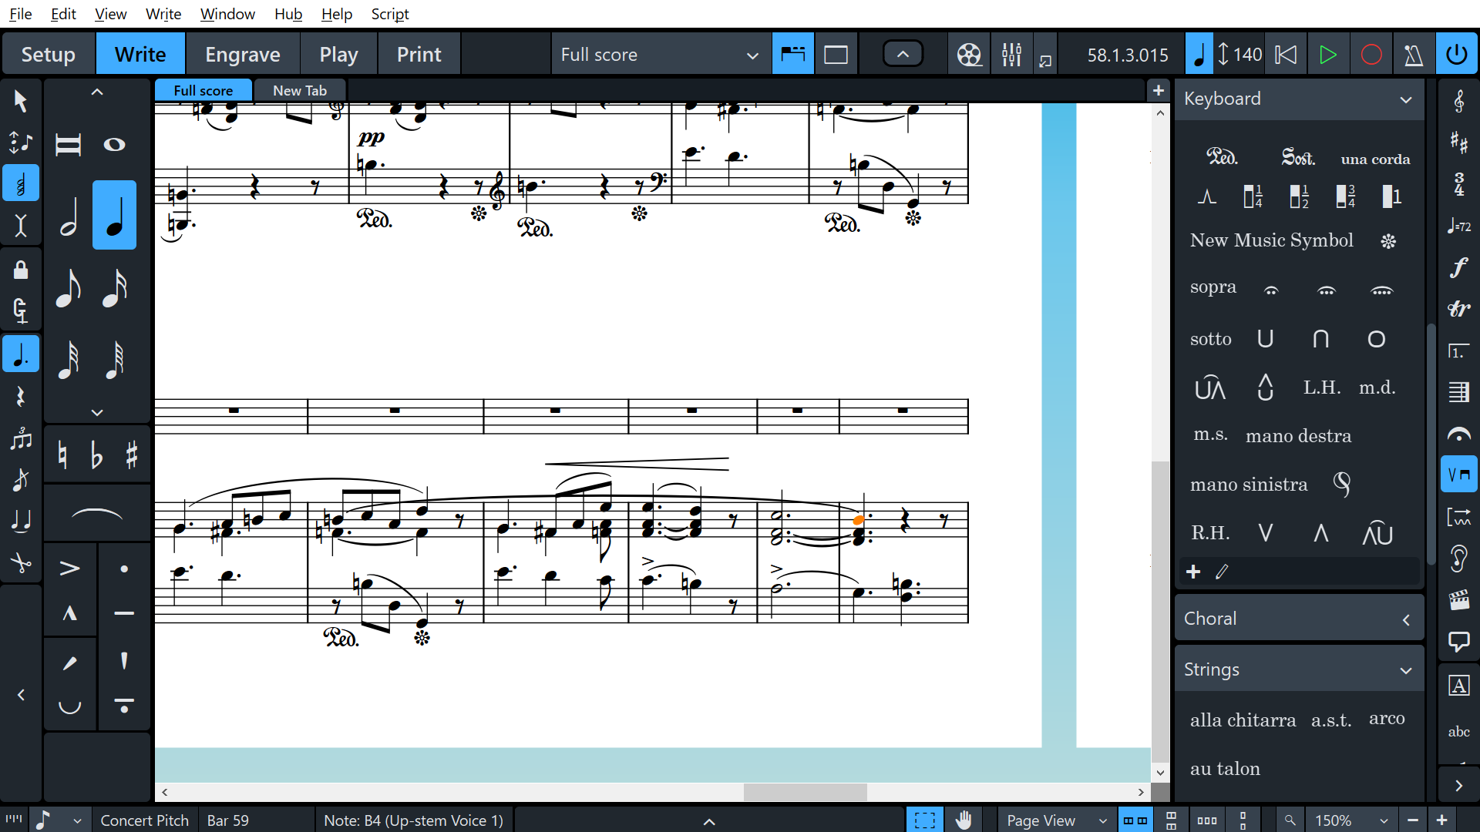Open the clefs panel icon
This screenshot has height=832, width=1480.
point(1458,101)
